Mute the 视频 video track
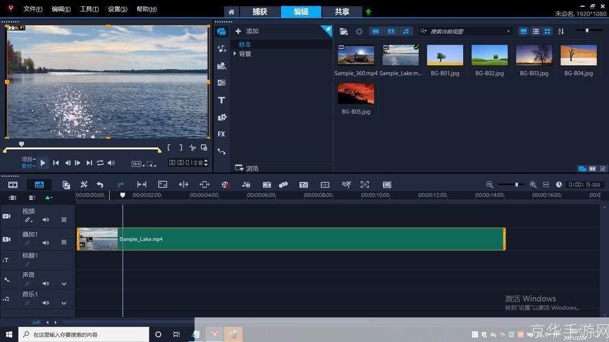This screenshot has width=609, height=342. point(45,220)
